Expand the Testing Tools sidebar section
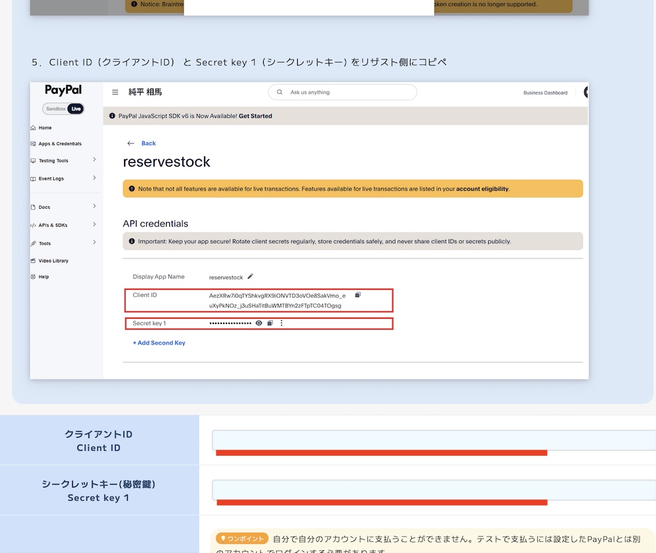 (94, 160)
